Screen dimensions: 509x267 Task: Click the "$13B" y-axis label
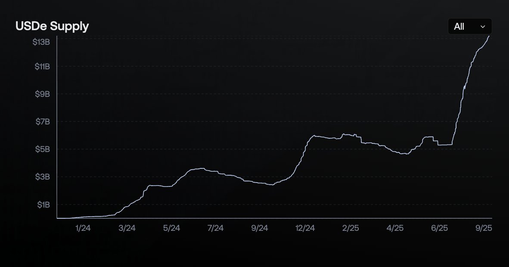point(41,42)
